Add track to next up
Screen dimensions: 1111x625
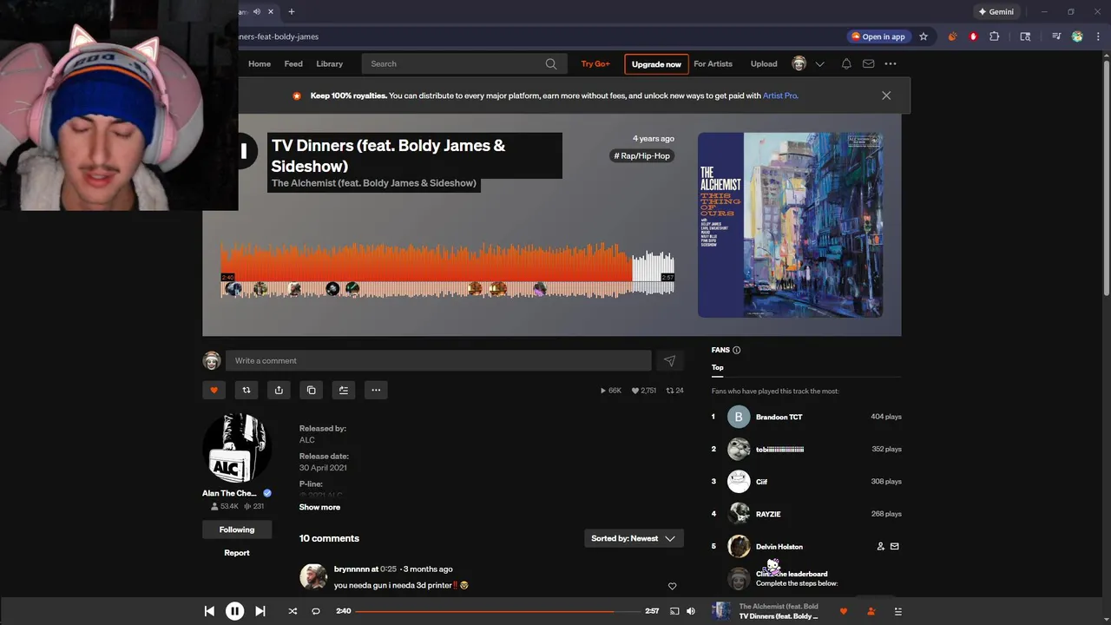click(x=344, y=390)
